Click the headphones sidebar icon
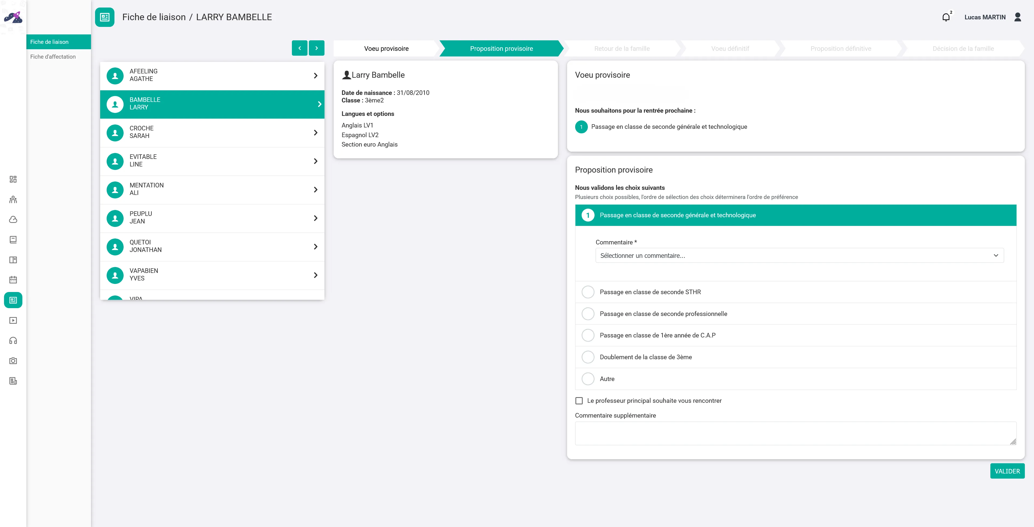 coord(13,341)
